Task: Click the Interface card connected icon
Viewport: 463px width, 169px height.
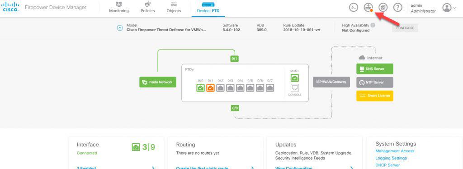Action: click(x=136, y=147)
